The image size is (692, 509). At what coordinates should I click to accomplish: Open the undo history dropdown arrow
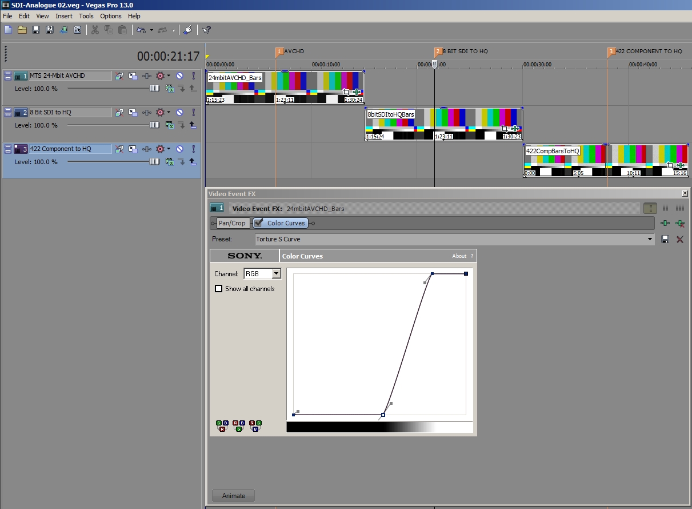(x=151, y=30)
